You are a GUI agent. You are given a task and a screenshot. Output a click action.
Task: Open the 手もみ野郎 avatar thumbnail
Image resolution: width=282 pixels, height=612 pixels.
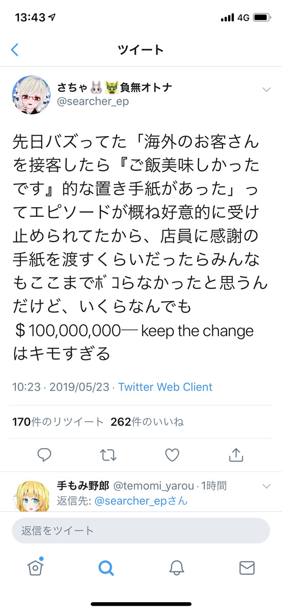[32, 495]
